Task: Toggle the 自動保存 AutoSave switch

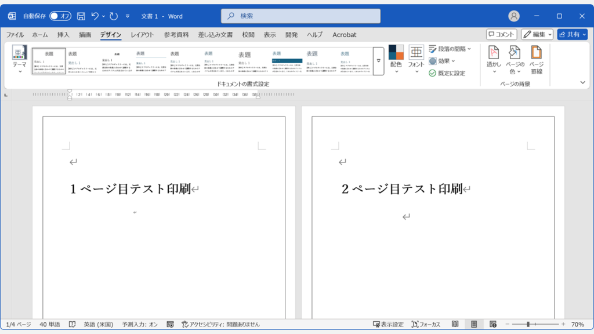Action: pos(60,16)
